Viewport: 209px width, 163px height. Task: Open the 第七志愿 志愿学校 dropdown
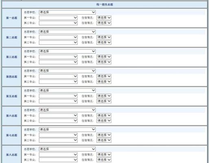[x=67, y=130]
